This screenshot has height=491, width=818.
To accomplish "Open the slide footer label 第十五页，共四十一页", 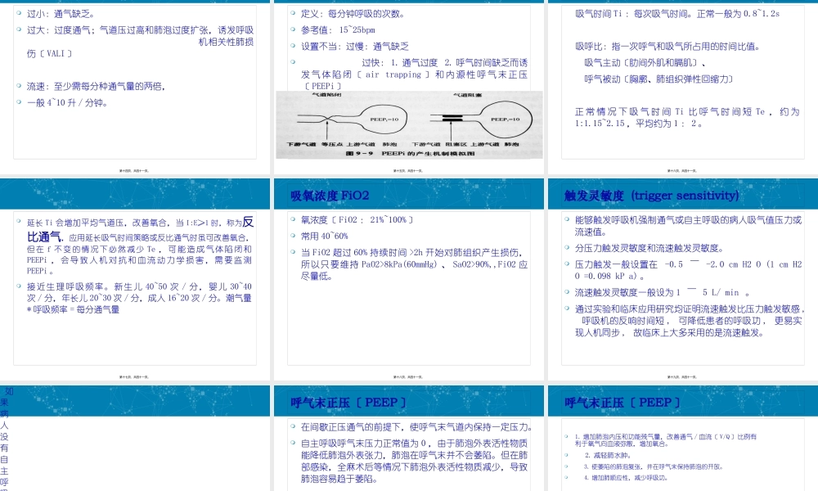I will [407, 169].
